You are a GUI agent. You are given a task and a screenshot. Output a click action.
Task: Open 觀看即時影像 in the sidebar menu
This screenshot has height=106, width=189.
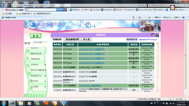click(36, 54)
